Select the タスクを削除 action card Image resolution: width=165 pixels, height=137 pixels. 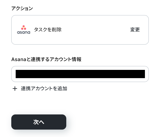(80, 30)
